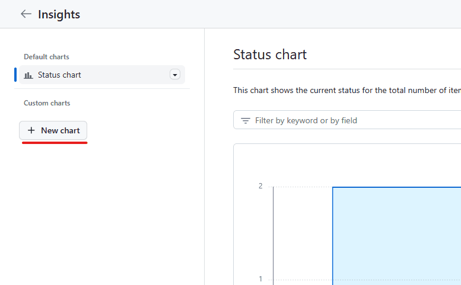Screen dimensions: 461x285
Task: Click the Status chart main heading
Action: 270,55
